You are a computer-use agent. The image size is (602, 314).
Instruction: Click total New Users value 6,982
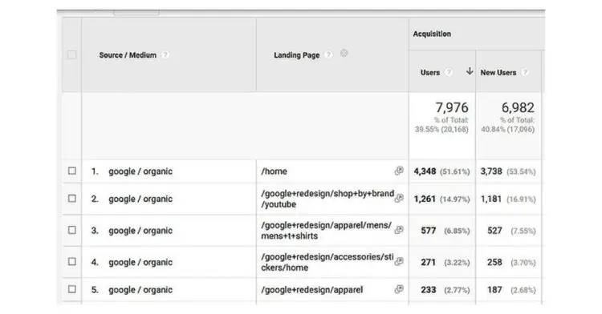point(518,107)
